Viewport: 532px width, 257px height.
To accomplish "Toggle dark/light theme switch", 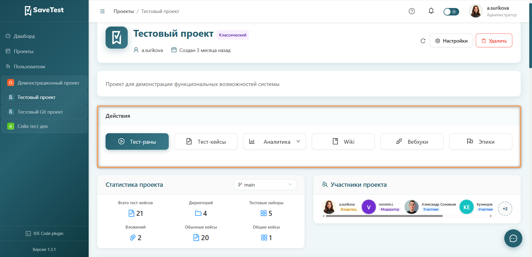I will (451, 12).
